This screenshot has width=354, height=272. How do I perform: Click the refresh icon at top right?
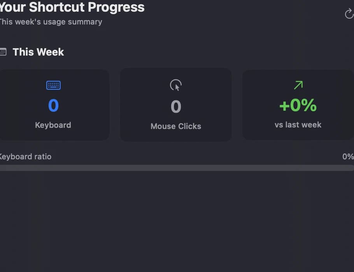(x=349, y=13)
